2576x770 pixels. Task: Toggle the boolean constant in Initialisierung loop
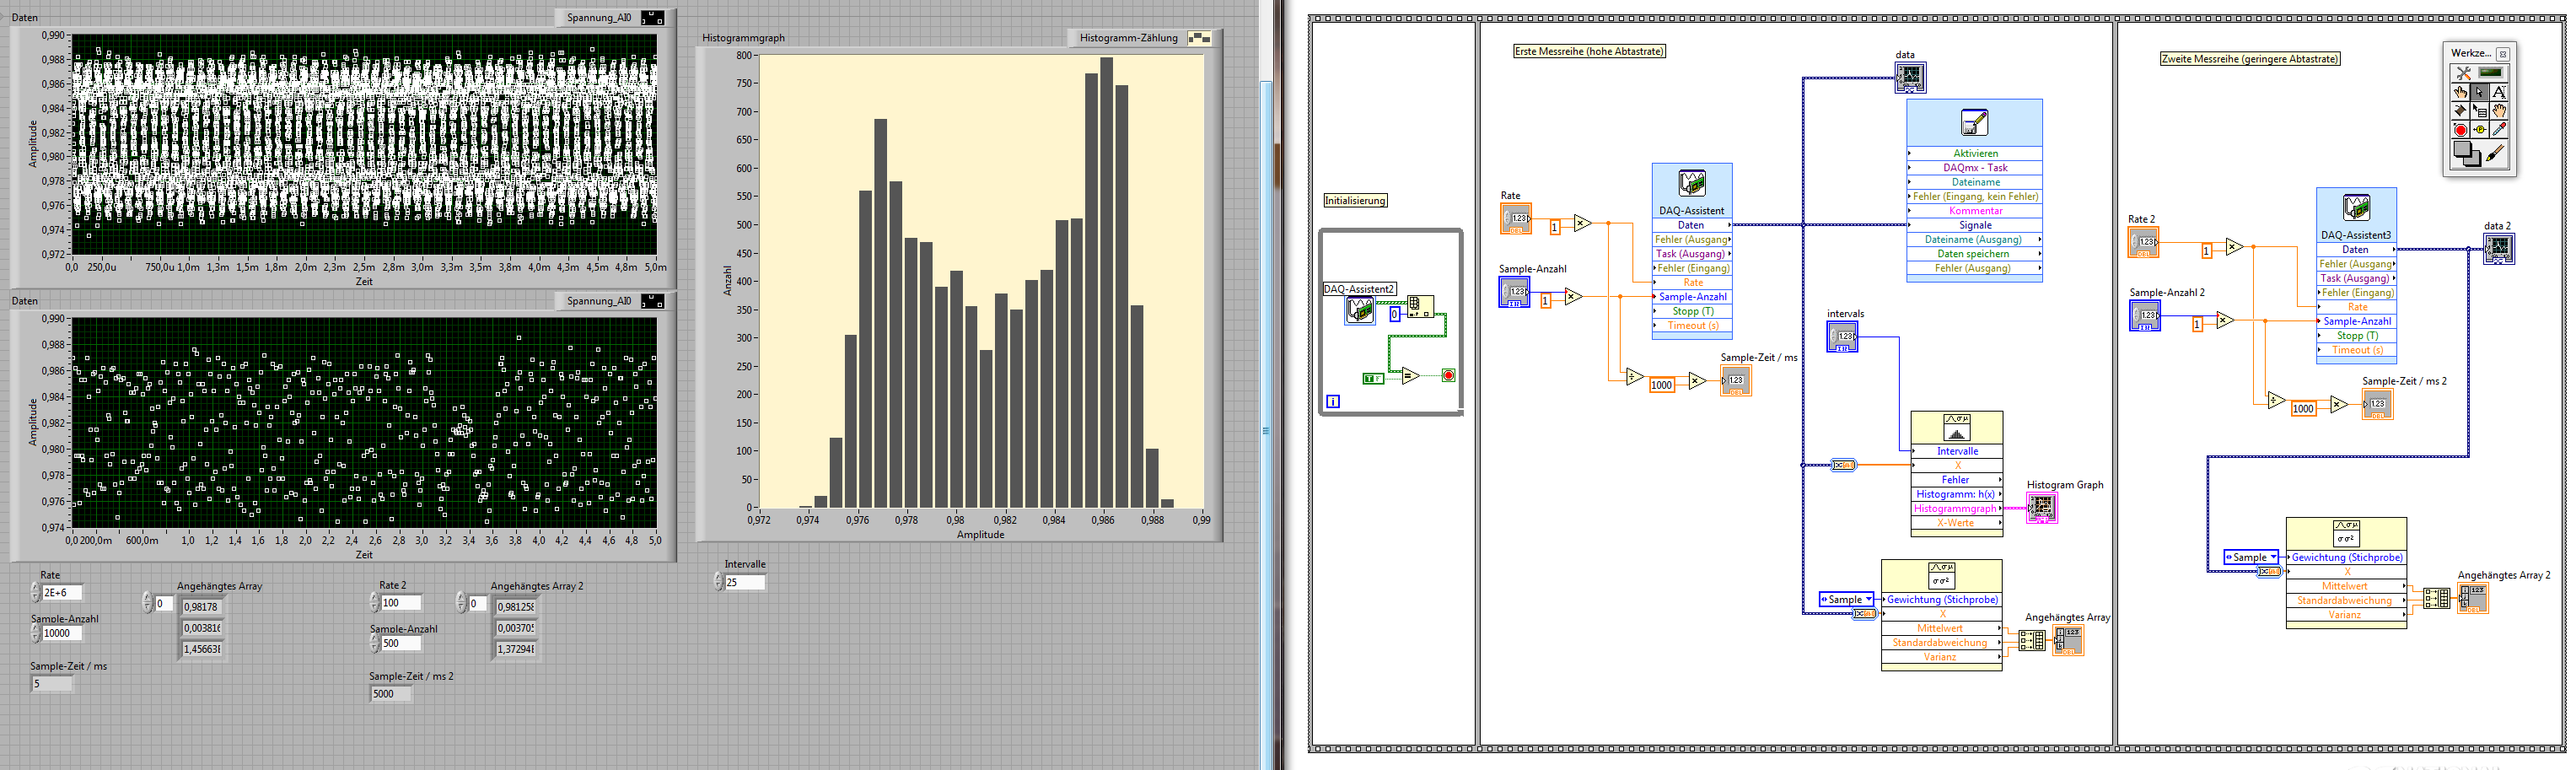(1373, 378)
